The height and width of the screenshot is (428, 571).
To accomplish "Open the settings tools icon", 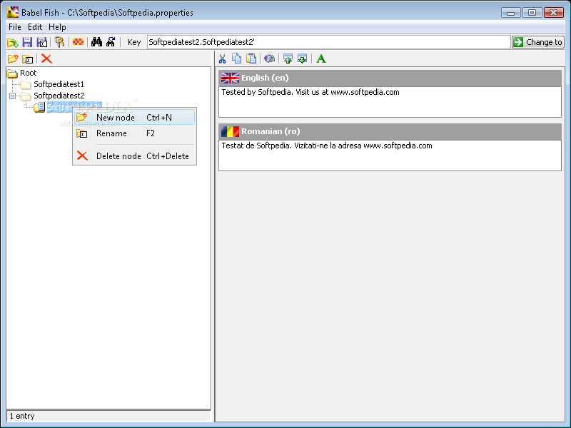I will [x=59, y=42].
